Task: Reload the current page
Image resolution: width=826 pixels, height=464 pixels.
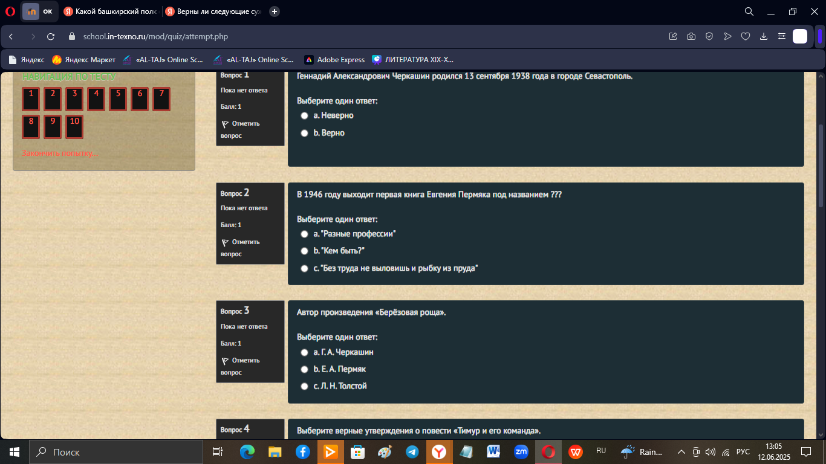Action: (x=51, y=37)
